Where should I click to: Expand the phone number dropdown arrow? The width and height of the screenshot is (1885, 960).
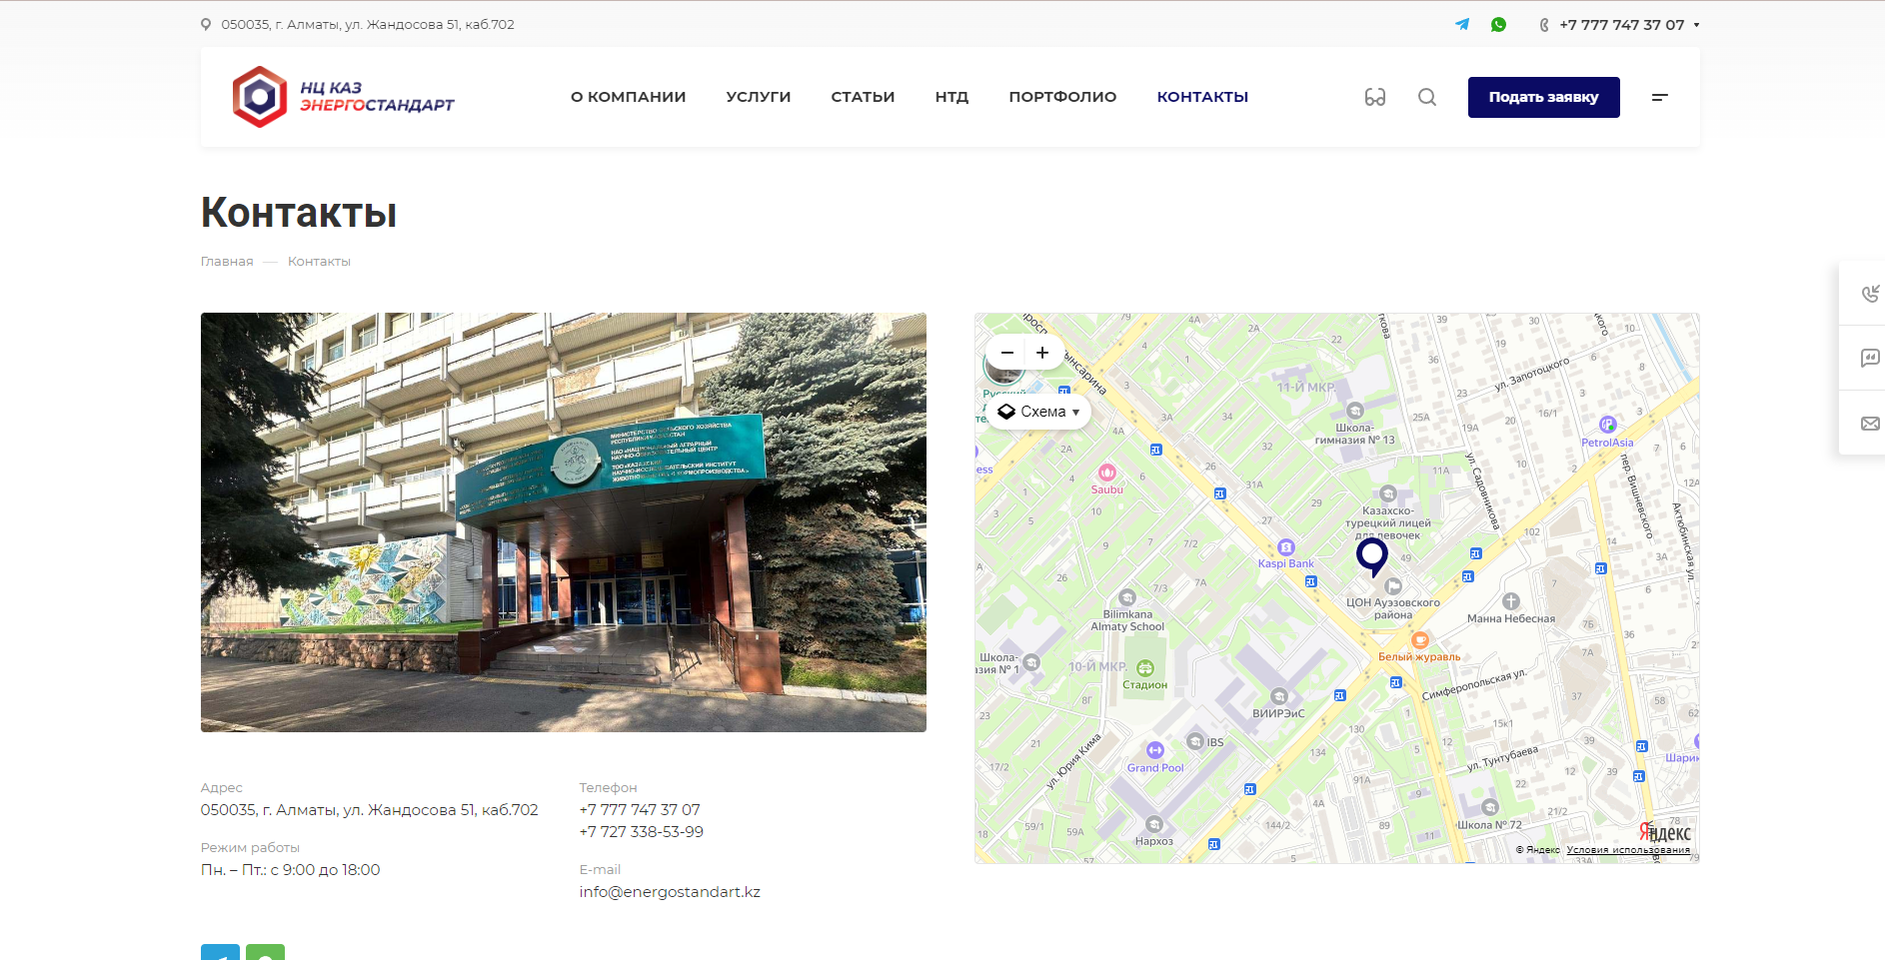pyautogui.click(x=1696, y=25)
